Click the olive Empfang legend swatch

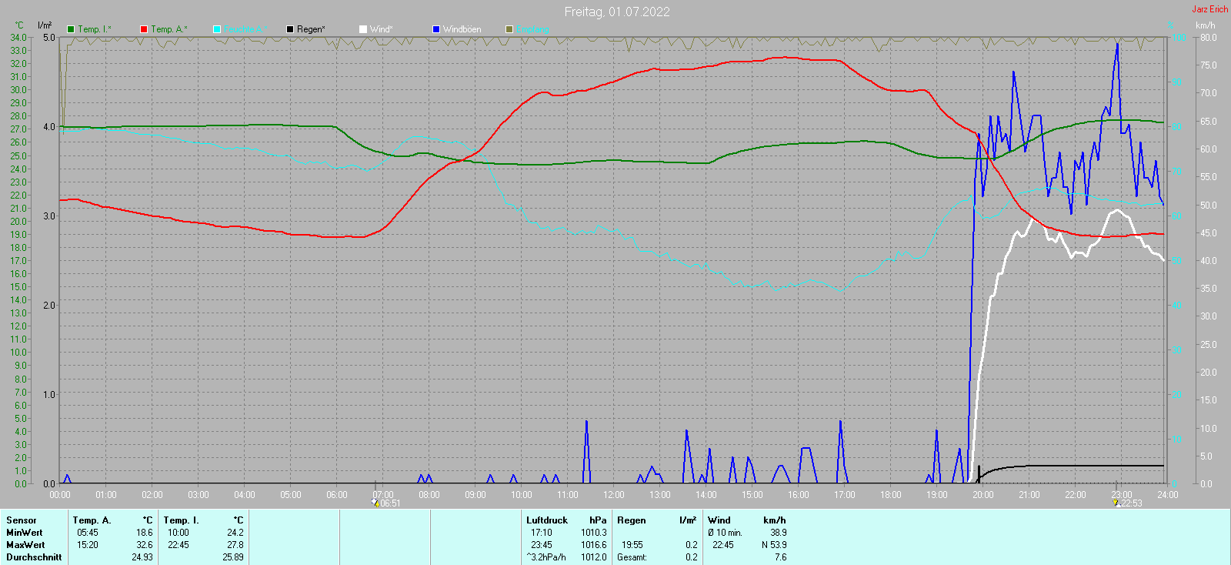(509, 29)
